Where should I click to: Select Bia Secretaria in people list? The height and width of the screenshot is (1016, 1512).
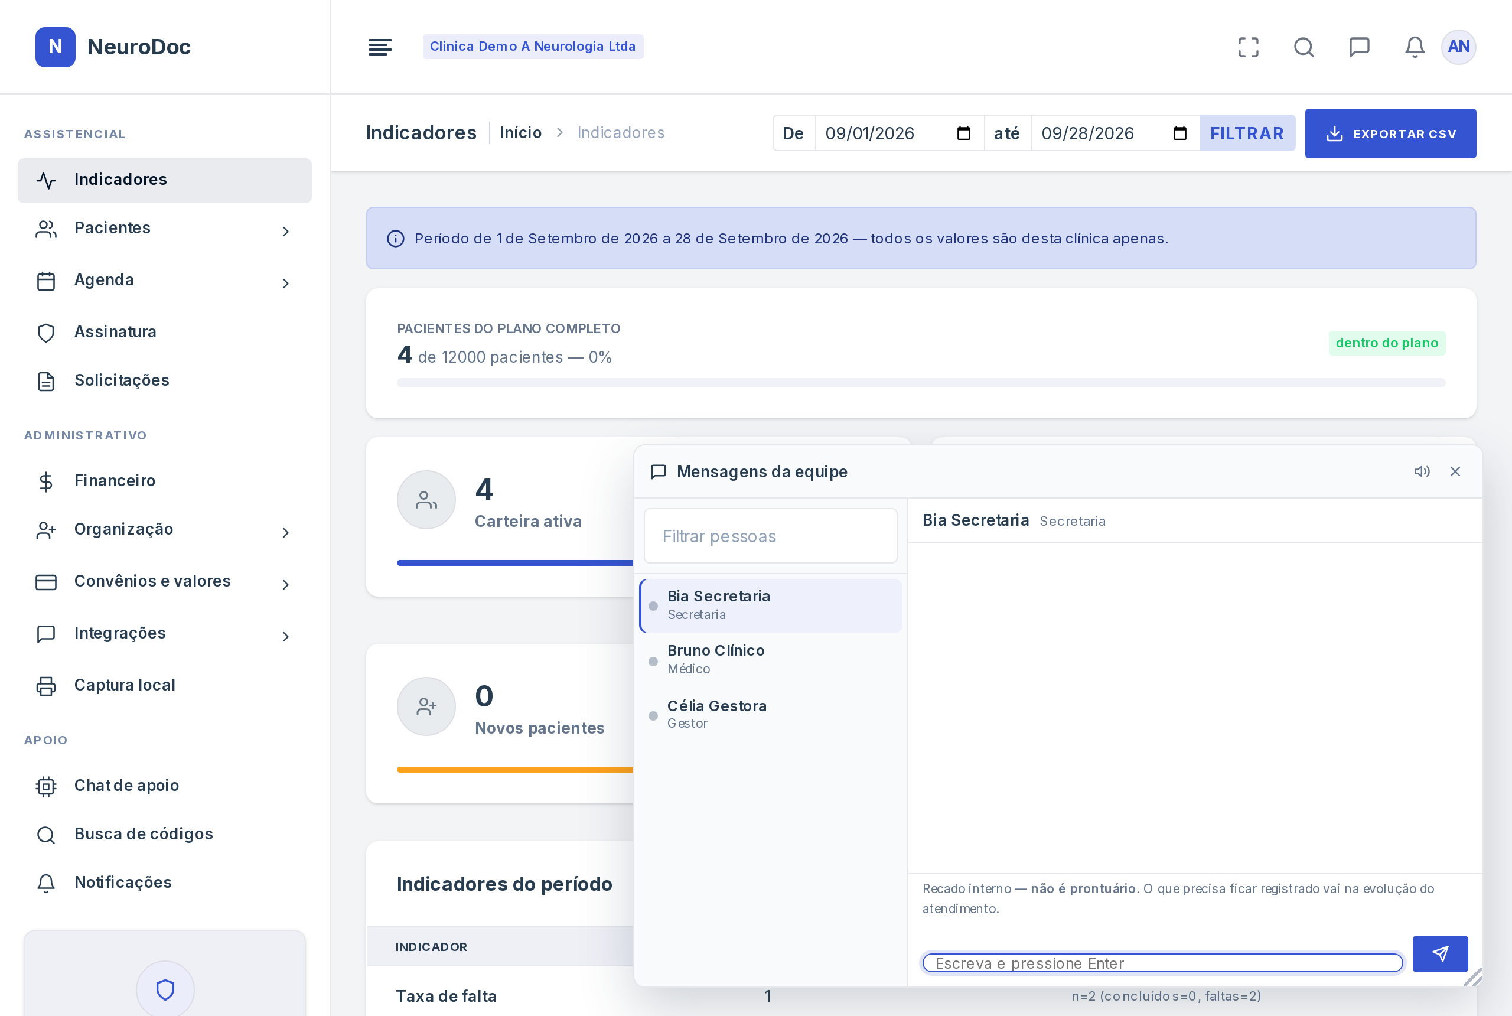pos(770,605)
